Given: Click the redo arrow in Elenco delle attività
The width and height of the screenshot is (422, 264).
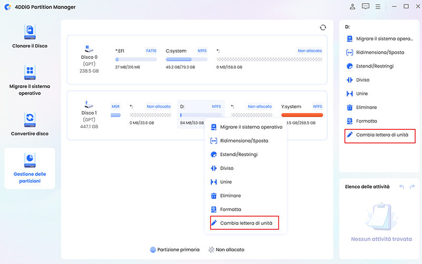Looking at the screenshot, I should tap(413, 187).
